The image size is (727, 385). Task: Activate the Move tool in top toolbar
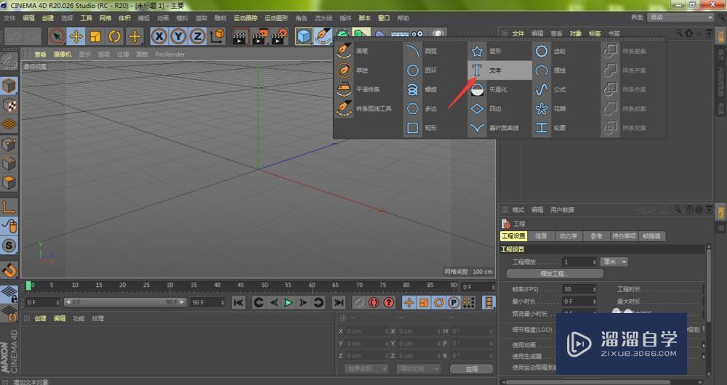(76, 36)
